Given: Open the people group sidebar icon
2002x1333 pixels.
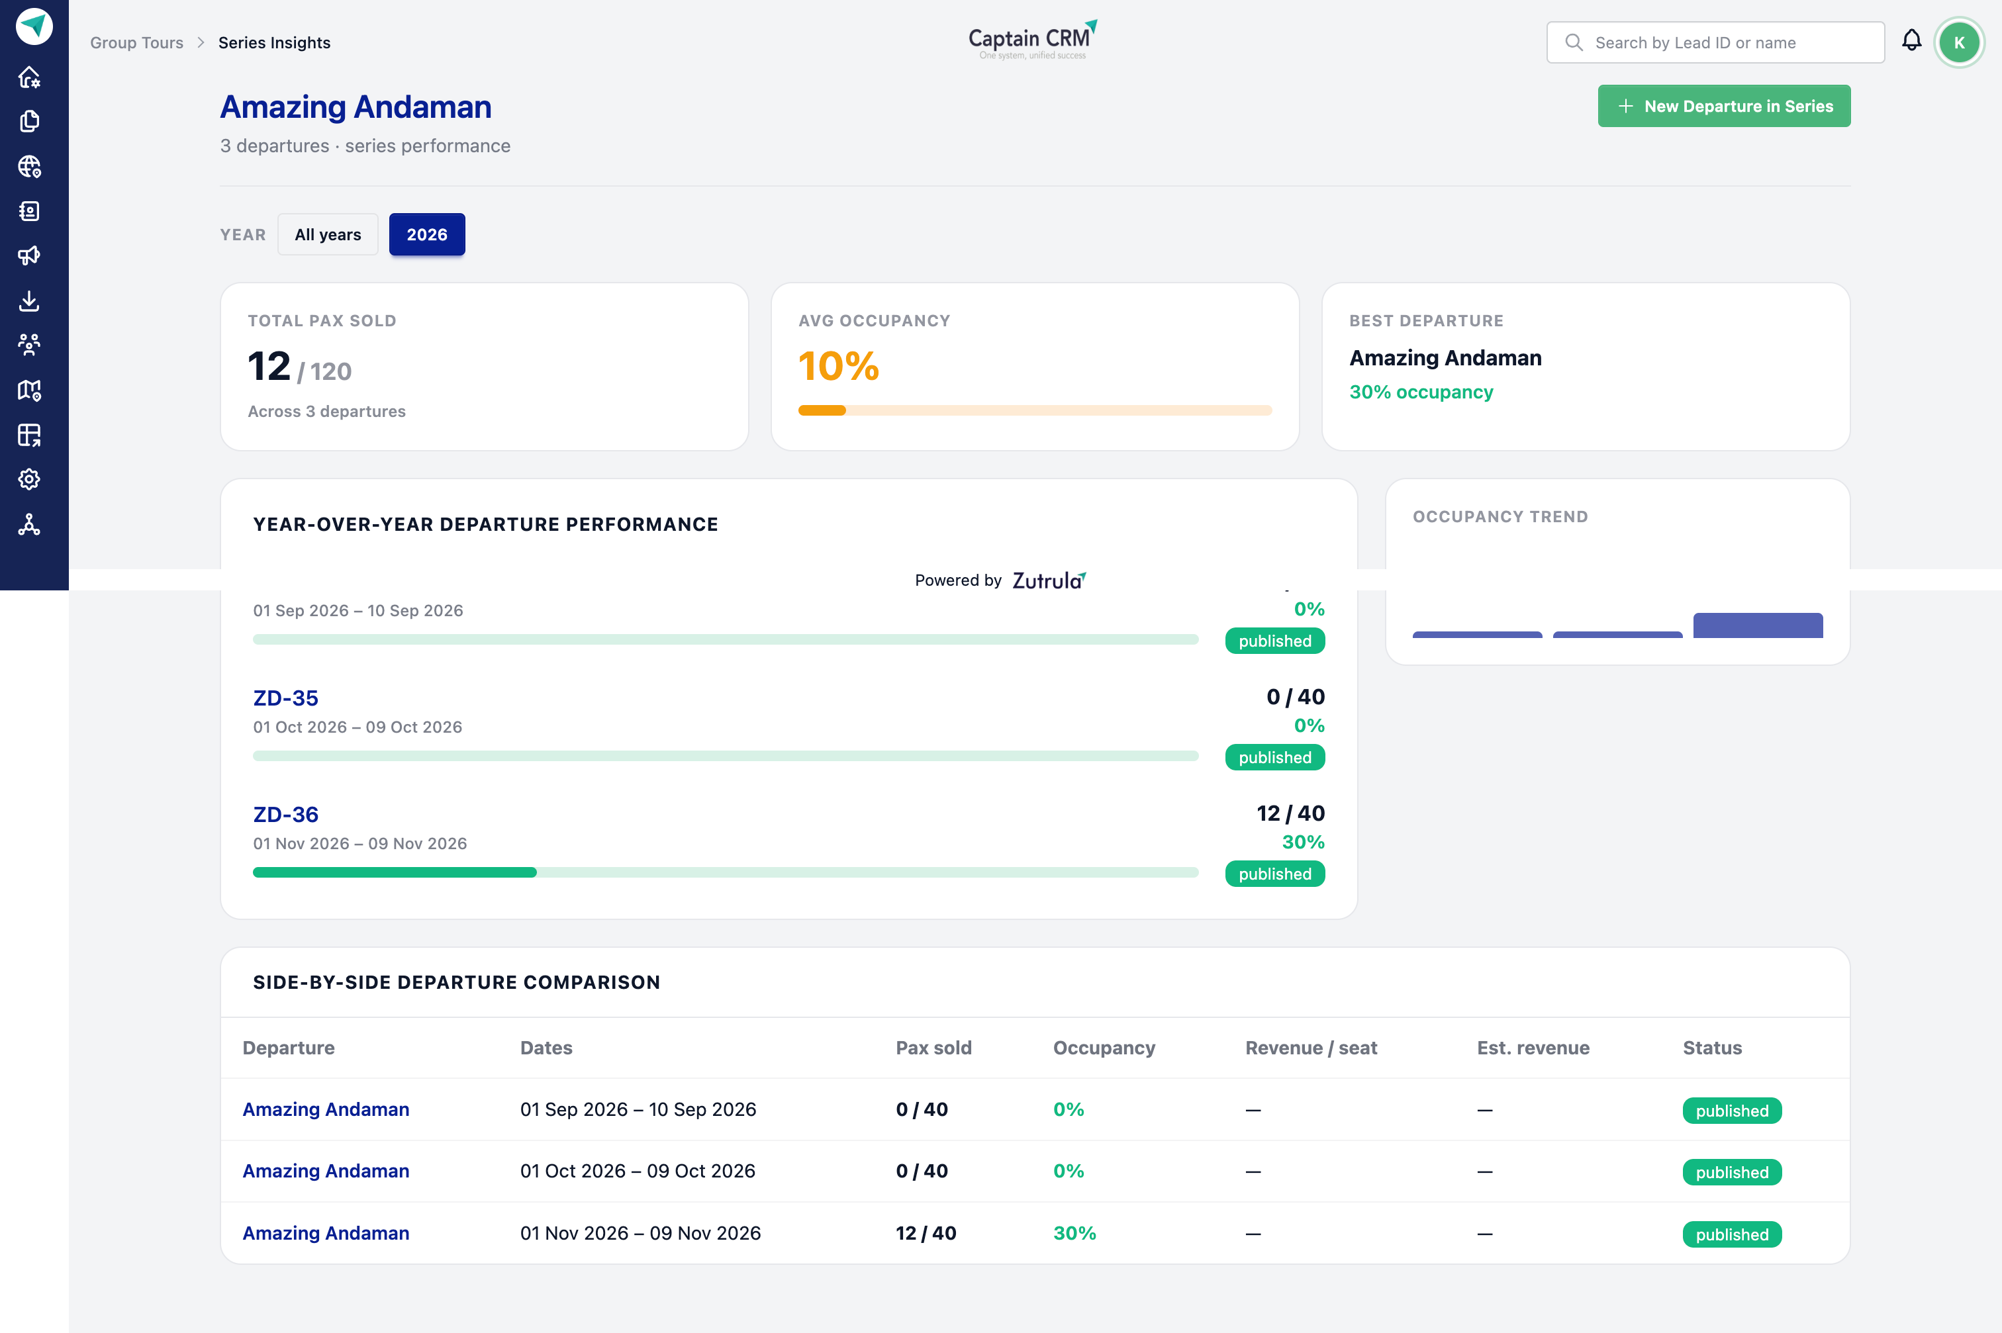Looking at the screenshot, I should coord(30,344).
